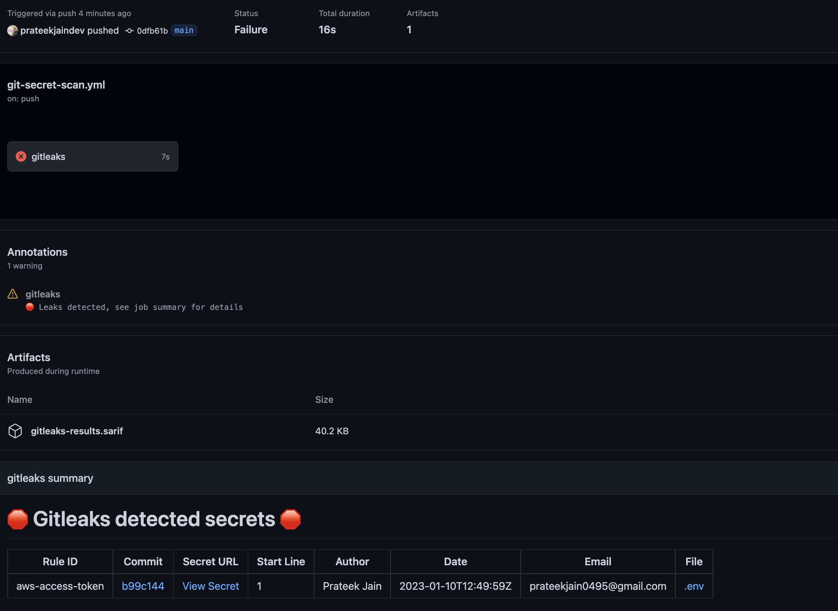Click the gitleaks summary header
Screen dimensions: 838x611
[50, 478]
